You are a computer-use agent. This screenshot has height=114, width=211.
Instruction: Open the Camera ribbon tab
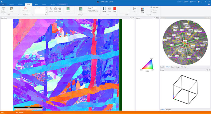click(11, 5)
